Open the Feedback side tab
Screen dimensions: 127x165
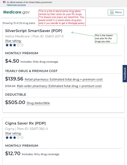[125, 74]
